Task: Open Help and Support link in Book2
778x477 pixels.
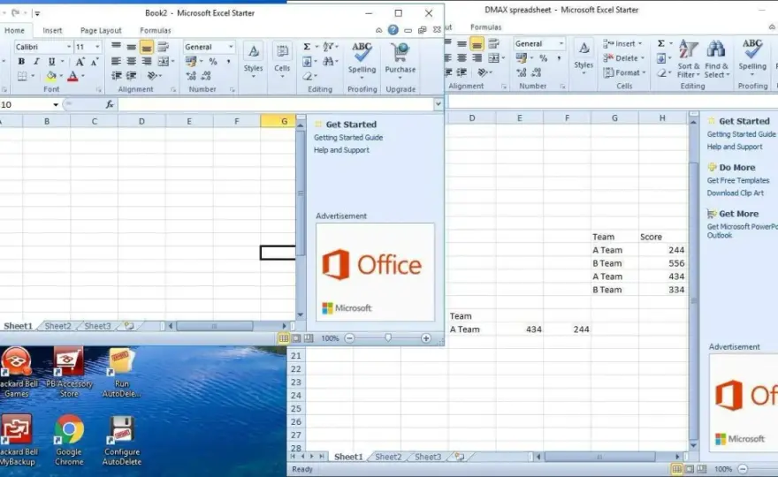Action: (341, 150)
